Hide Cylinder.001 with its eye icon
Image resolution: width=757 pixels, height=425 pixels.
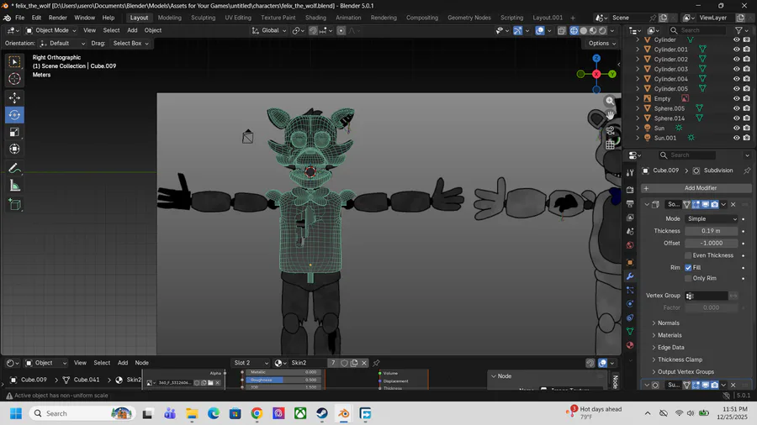pos(736,50)
